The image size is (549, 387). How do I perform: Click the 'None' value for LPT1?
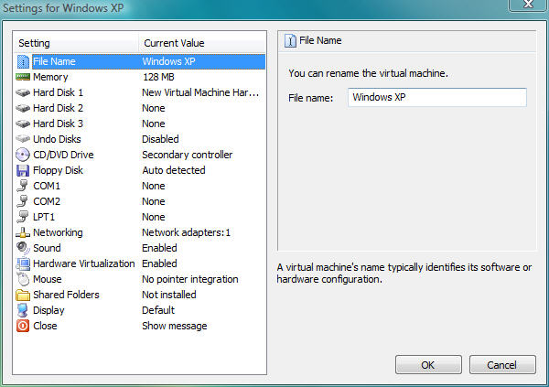[154, 217]
